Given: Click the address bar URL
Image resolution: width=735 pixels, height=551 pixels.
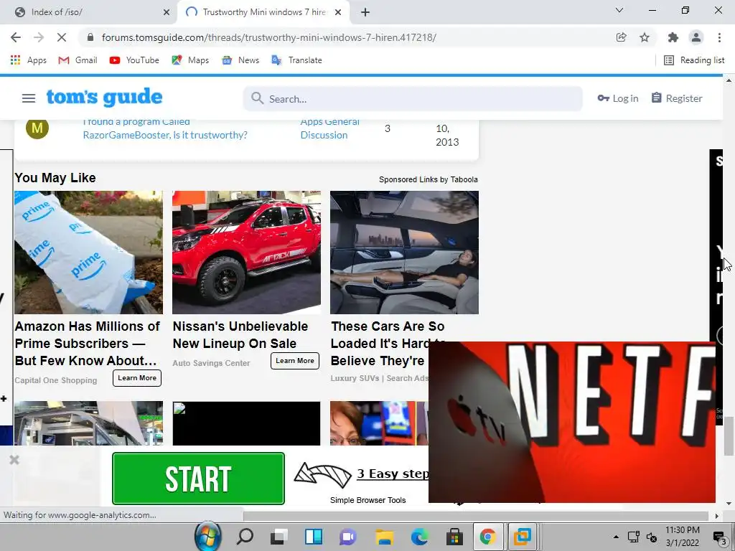Looking at the screenshot, I should [x=268, y=37].
